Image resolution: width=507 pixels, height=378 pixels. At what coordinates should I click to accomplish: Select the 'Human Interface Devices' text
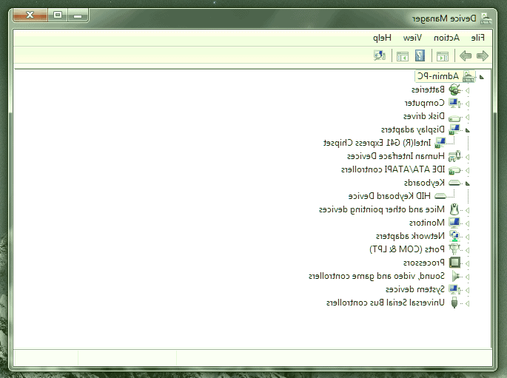click(396, 156)
